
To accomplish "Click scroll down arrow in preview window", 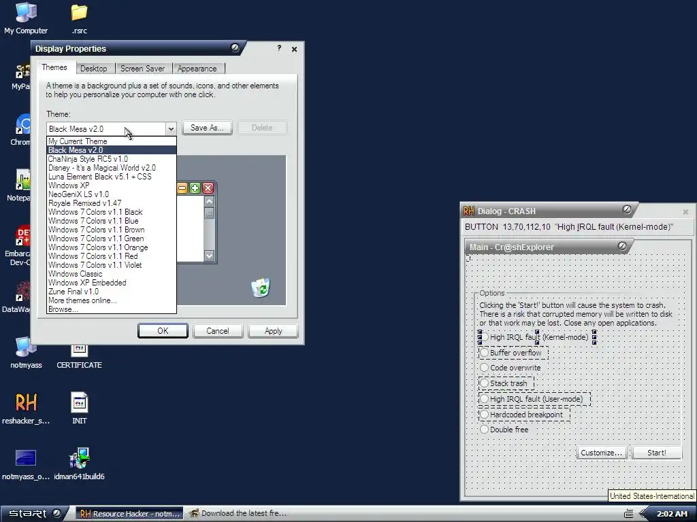I will coord(210,256).
